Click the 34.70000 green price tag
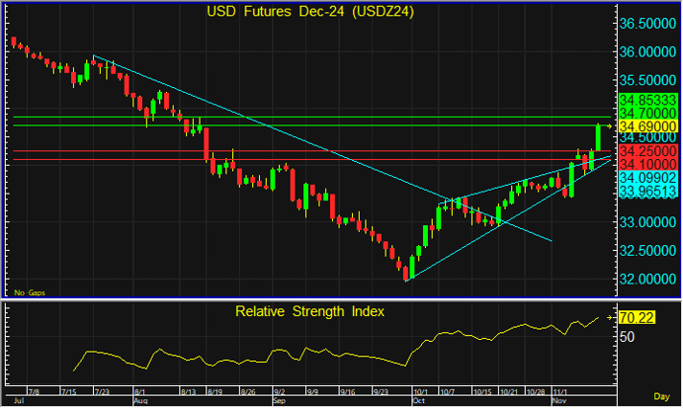 coord(647,114)
